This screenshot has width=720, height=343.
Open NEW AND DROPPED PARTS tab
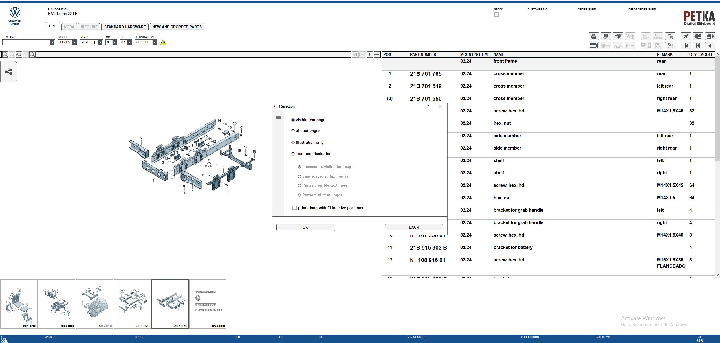tap(177, 27)
